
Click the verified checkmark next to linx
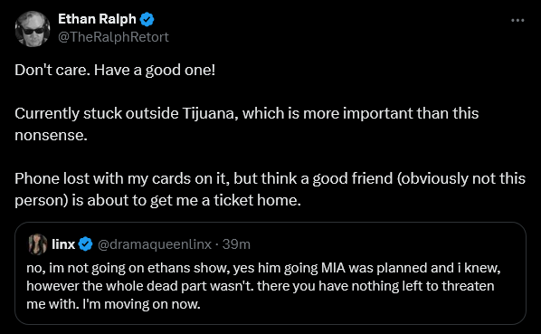85,244
